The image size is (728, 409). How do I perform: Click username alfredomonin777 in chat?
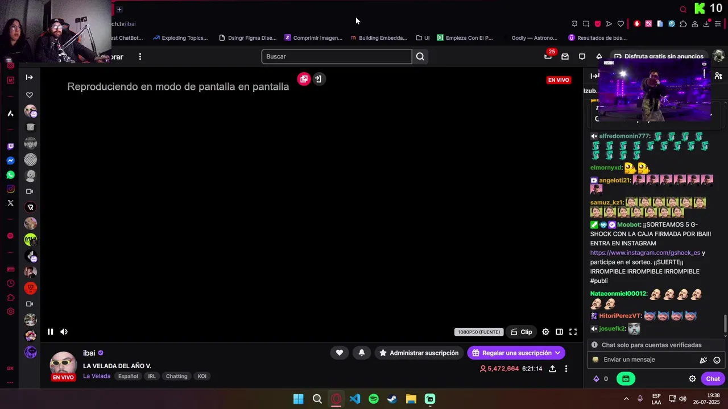624,136
